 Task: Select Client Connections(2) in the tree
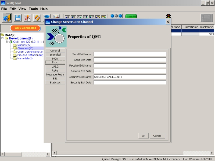click(30, 52)
